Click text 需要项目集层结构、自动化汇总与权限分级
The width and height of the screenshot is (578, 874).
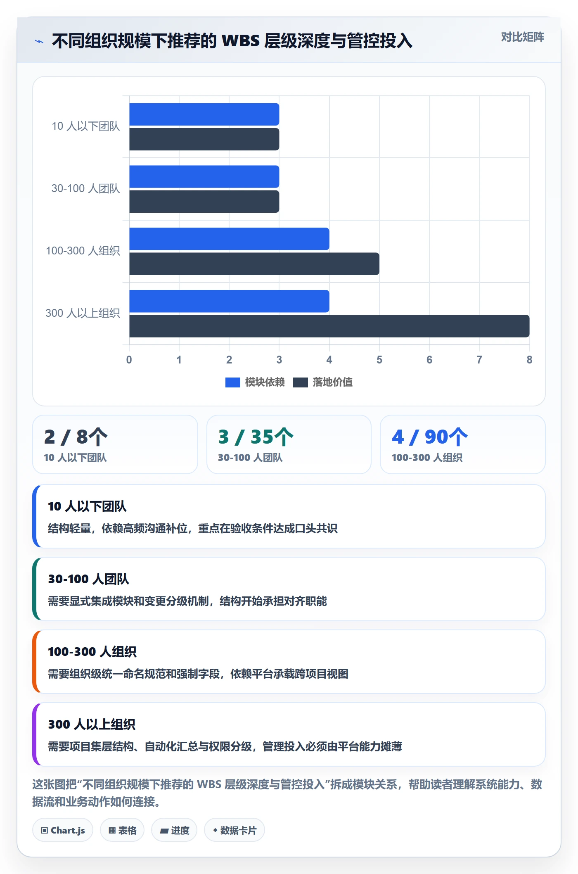[150, 747]
